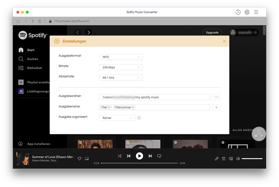The width and height of the screenshot is (279, 187).
Task: Open the hamburger menu in the title bar
Action: [x=256, y=12]
